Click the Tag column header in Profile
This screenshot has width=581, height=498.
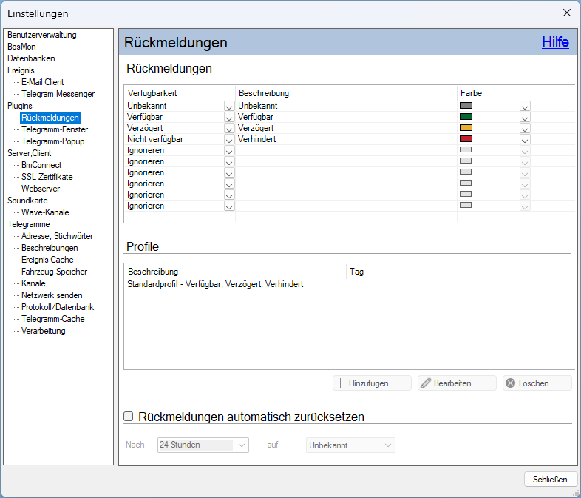click(x=438, y=272)
